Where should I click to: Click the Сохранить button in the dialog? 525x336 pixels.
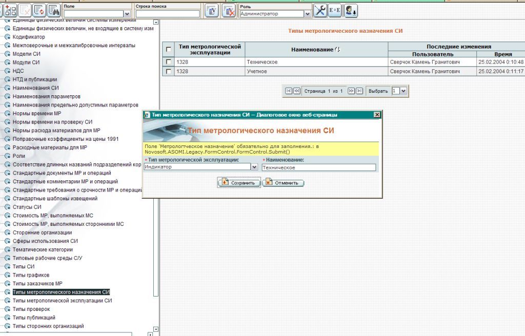click(239, 183)
